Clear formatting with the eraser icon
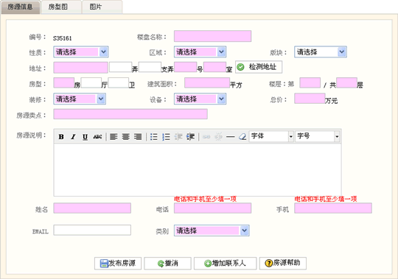The width and height of the screenshot is (398, 279). click(x=242, y=137)
